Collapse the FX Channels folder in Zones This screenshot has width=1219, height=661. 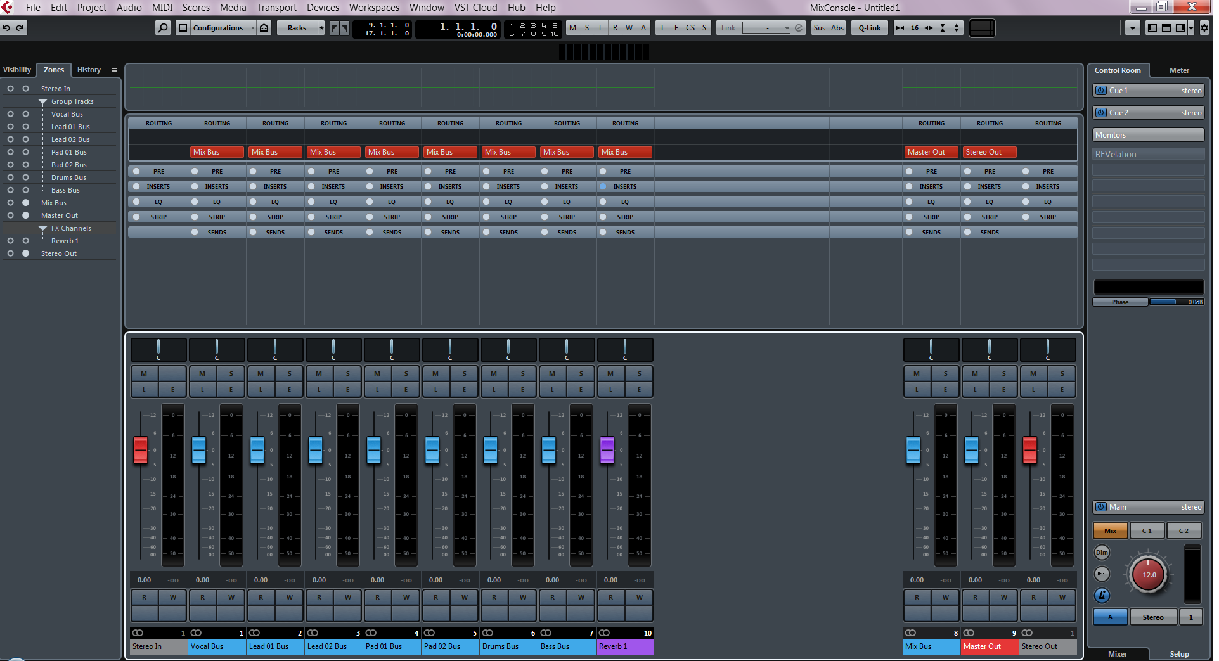click(43, 228)
